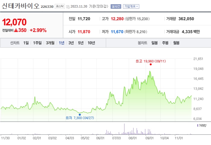Click the red 최고 19,960 peak marker
This screenshot has width=211, height=145.
[151, 65]
